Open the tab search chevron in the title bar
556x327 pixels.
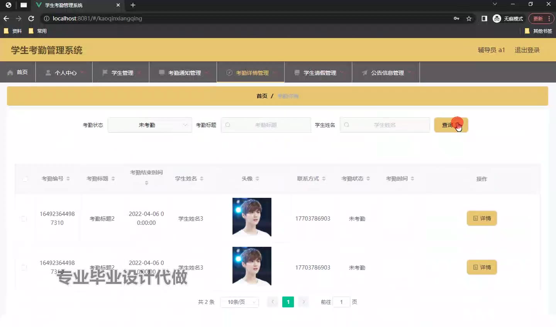pyautogui.click(x=495, y=4)
